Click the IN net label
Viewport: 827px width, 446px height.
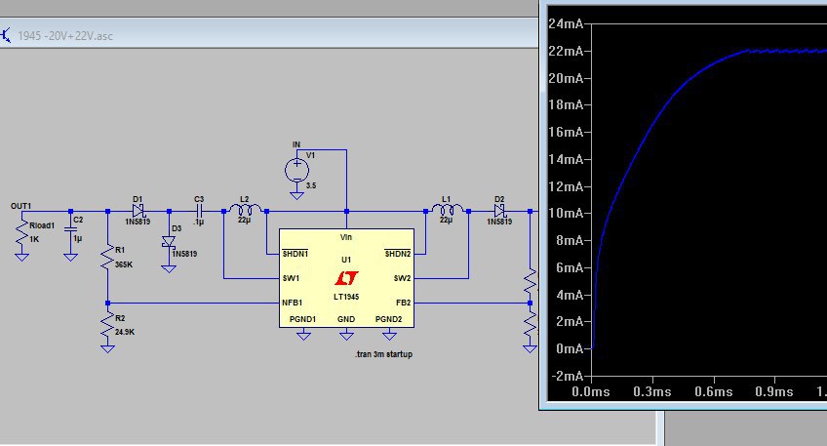(x=296, y=144)
